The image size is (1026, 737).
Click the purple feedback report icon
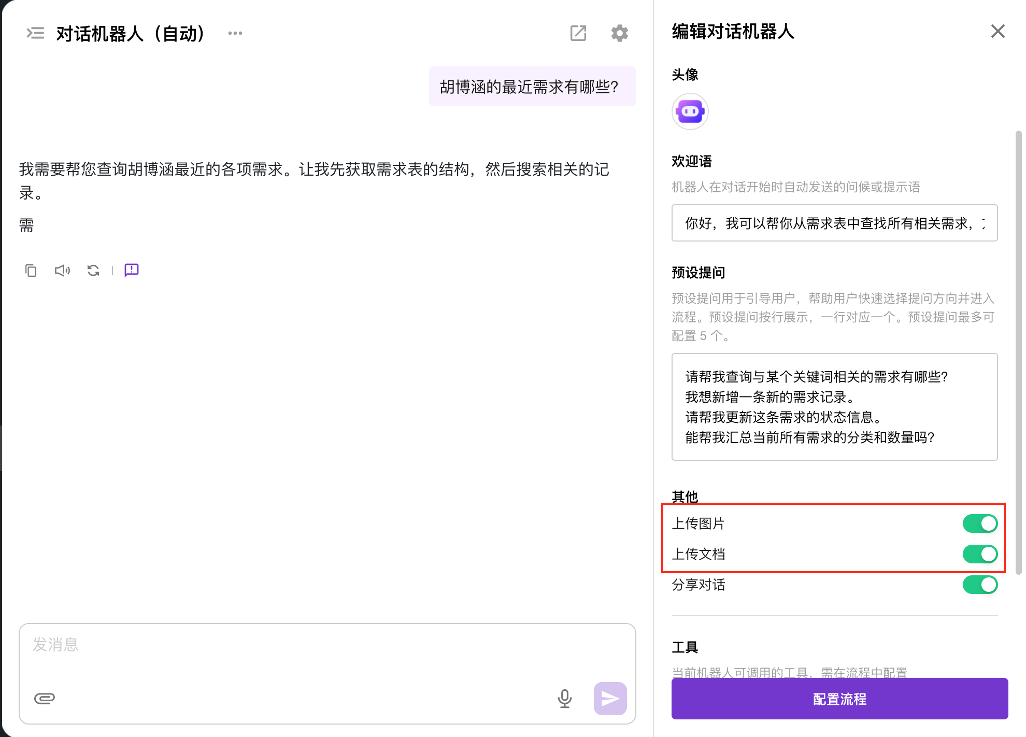[x=131, y=270]
